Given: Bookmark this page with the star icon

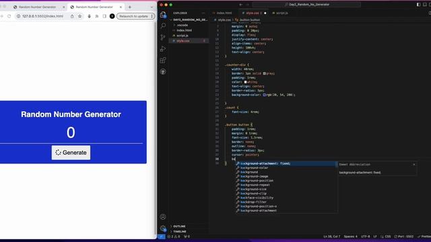Looking at the screenshot, I should pos(80,16).
